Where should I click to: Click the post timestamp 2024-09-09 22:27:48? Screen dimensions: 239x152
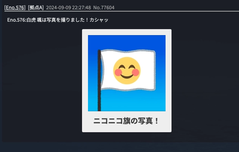pos(69,7)
